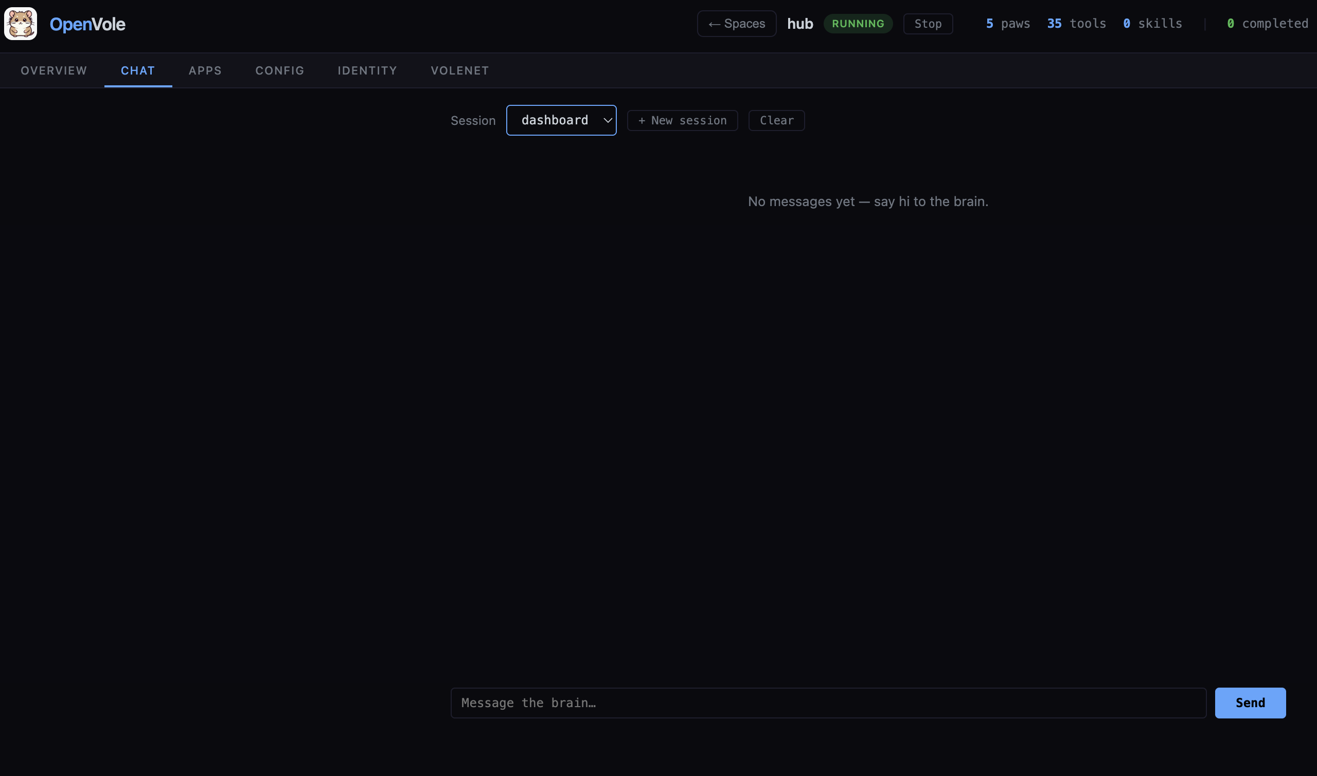The height and width of the screenshot is (776, 1317).
Task: Clear the current chat session
Action: click(776, 120)
